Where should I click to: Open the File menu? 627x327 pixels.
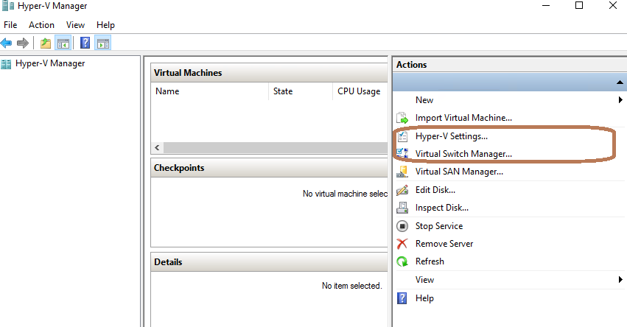[x=10, y=25]
